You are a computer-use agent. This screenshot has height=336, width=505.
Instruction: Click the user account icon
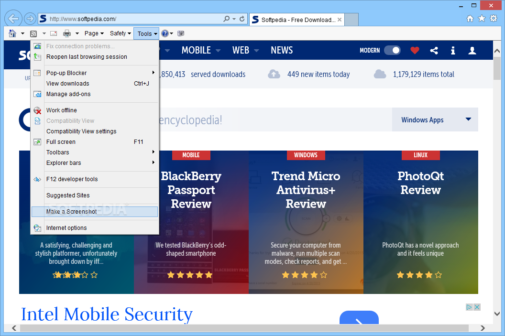tap(472, 50)
